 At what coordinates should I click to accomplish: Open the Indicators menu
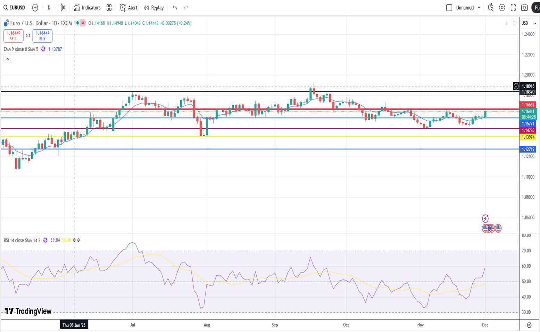point(87,8)
